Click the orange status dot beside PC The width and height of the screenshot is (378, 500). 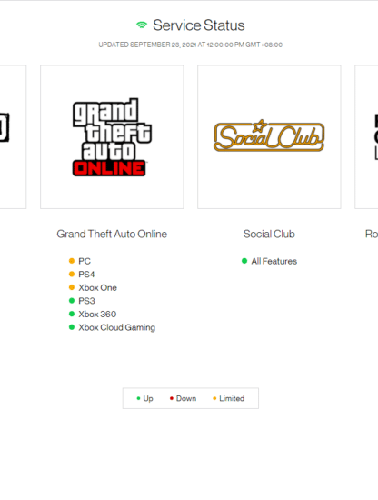pyautogui.click(x=72, y=261)
